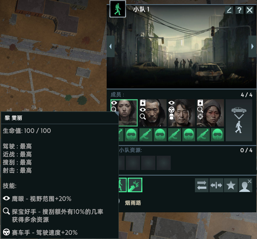Select the third member portrait
This screenshot has height=239, width=257.
tap(182, 113)
